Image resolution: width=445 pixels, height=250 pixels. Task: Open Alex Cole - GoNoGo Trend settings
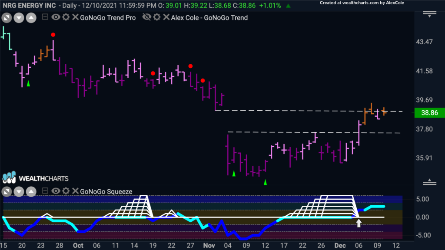point(157,17)
